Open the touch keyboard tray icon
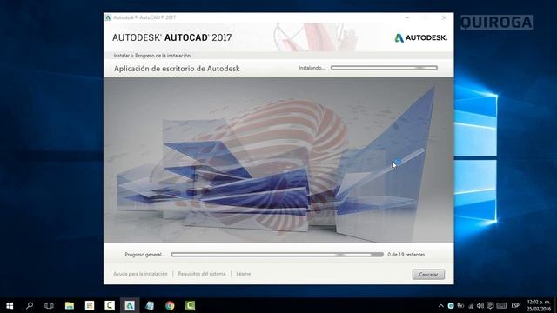Screen dimensions: 557x313 coord(501,305)
